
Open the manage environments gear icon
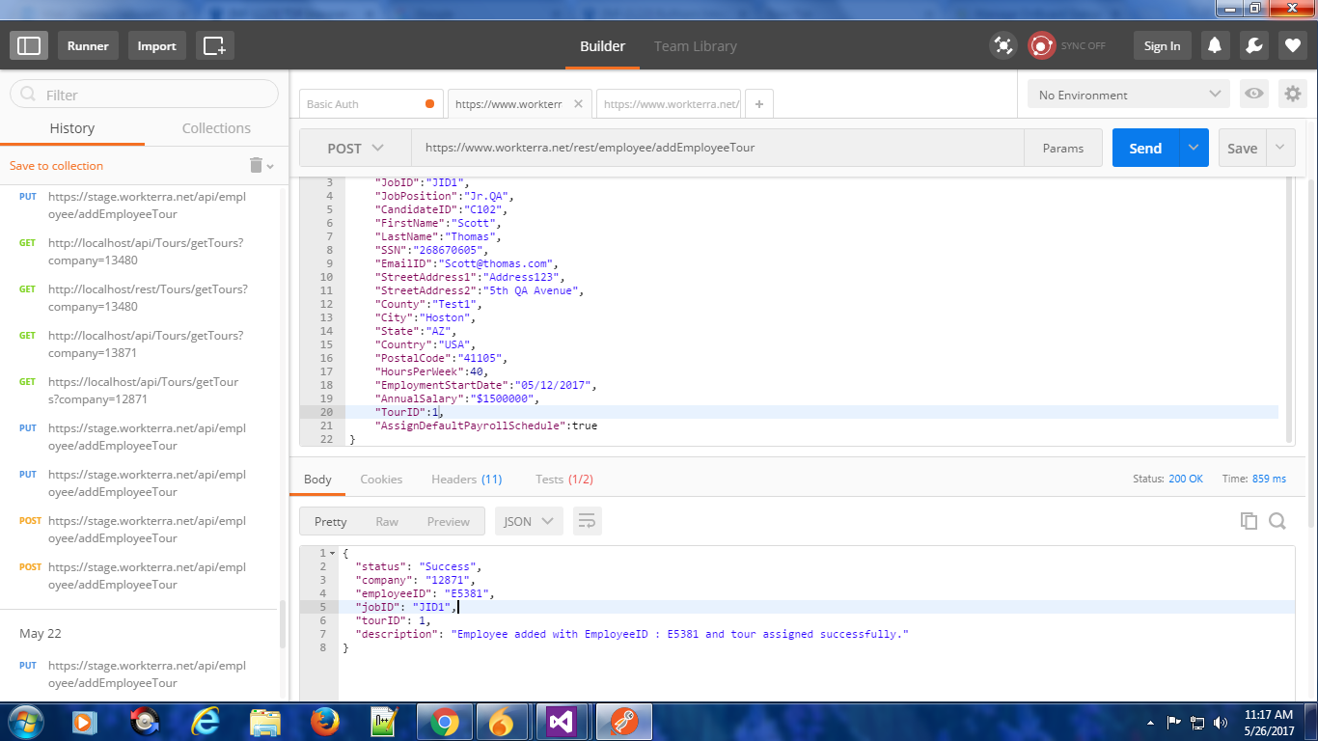1292,94
